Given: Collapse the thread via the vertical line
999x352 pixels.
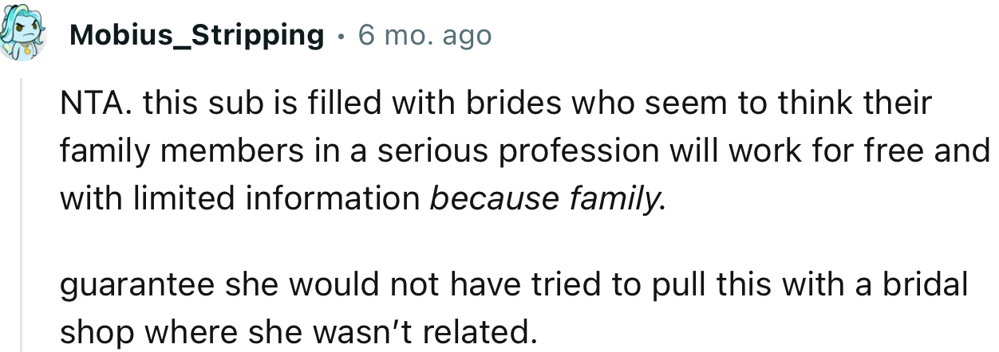Looking at the screenshot, I should click(22, 215).
